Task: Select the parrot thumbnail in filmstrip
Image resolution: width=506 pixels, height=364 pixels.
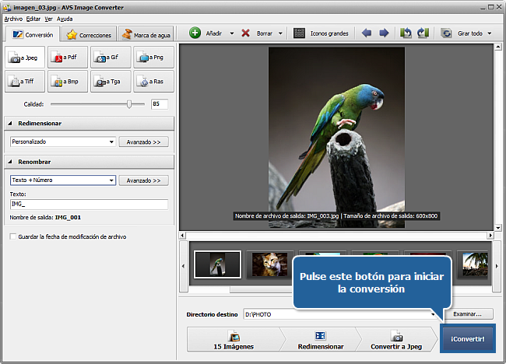Action: (x=217, y=264)
